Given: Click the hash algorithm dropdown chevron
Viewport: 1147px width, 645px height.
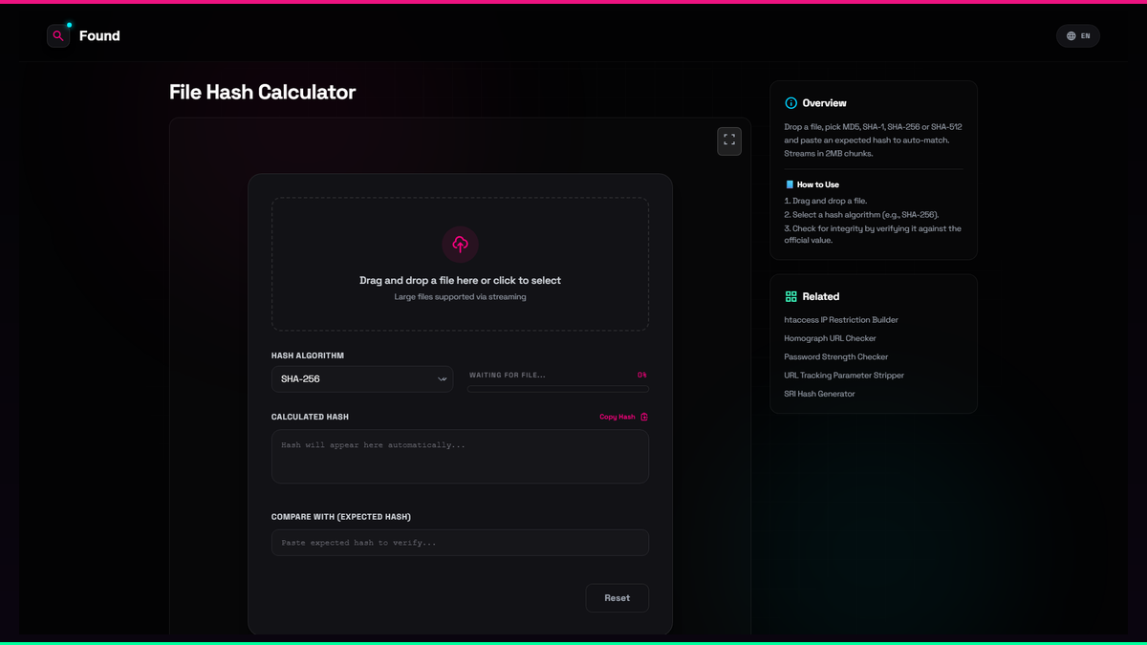Looking at the screenshot, I should (442, 379).
